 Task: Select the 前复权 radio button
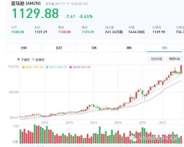tap(33, 59)
